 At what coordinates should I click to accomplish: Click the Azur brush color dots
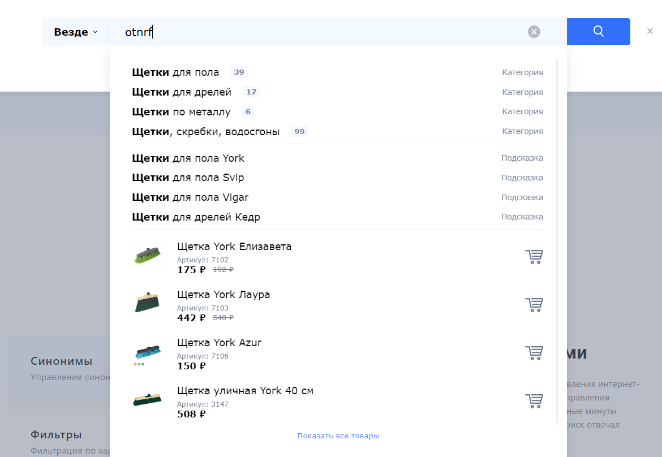click(139, 364)
